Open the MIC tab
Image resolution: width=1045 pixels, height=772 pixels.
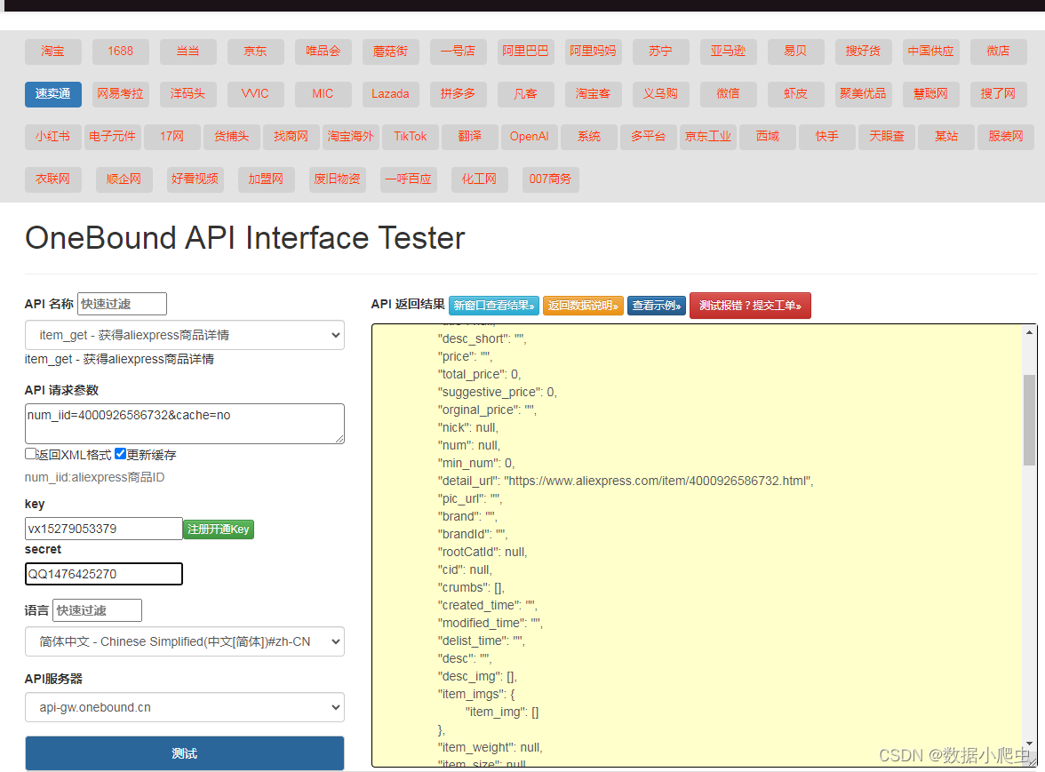323,94
